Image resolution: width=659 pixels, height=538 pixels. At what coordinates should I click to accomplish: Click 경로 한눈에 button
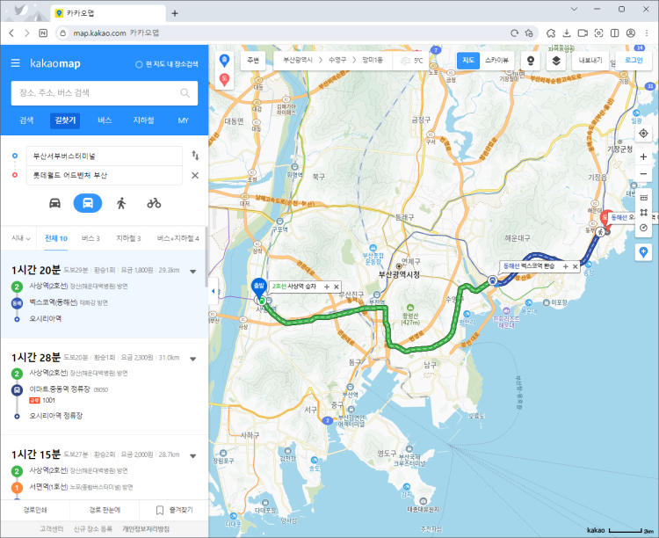pyautogui.click(x=105, y=510)
